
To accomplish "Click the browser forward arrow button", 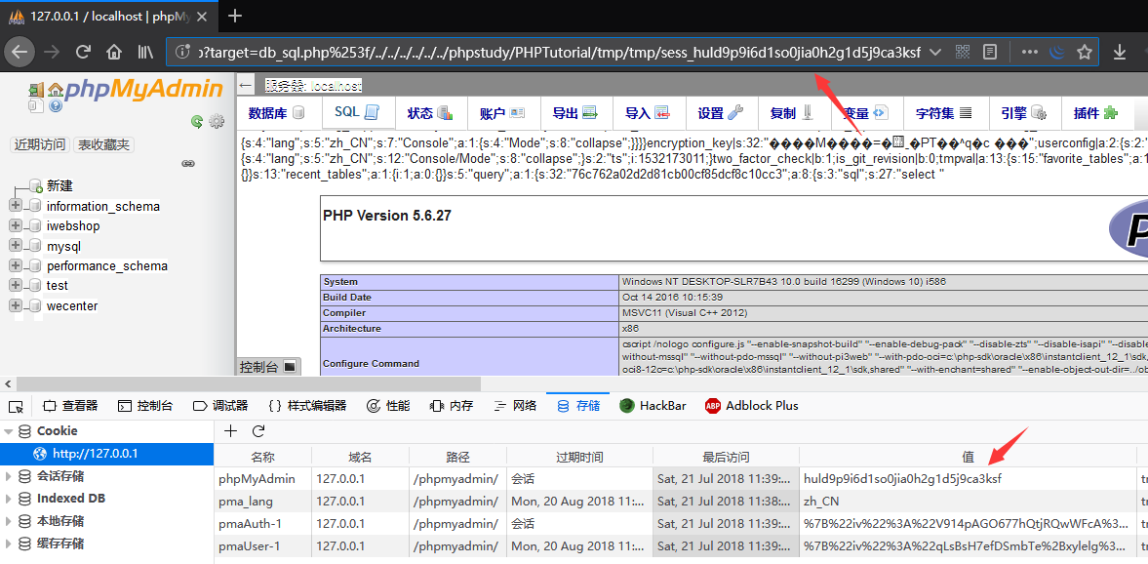I will pos(52,52).
